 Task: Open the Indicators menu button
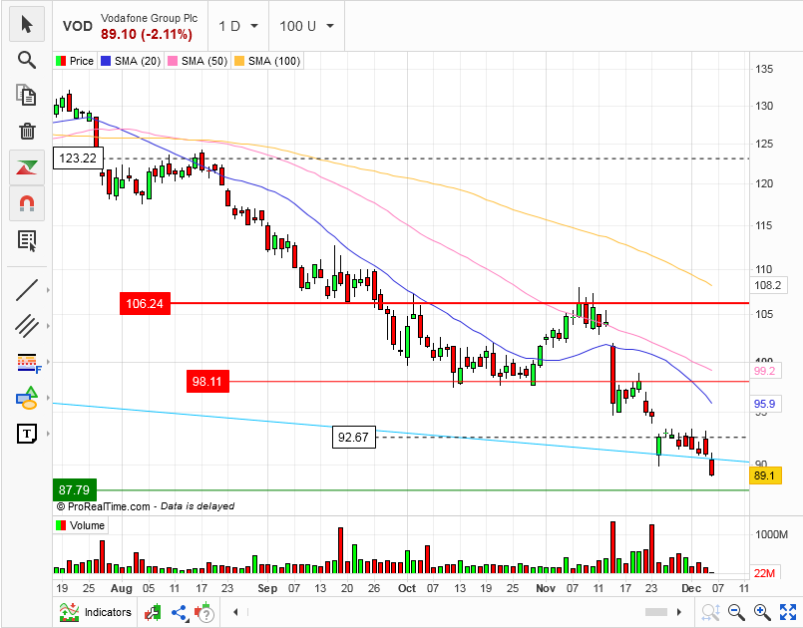click(x=95, y=612)
